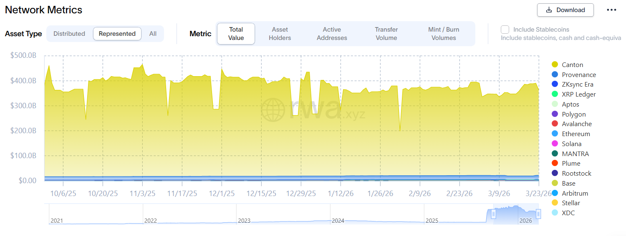626x236 pixels.
Task: Select the Active Addresses metric
Action: tap(332, 34)
